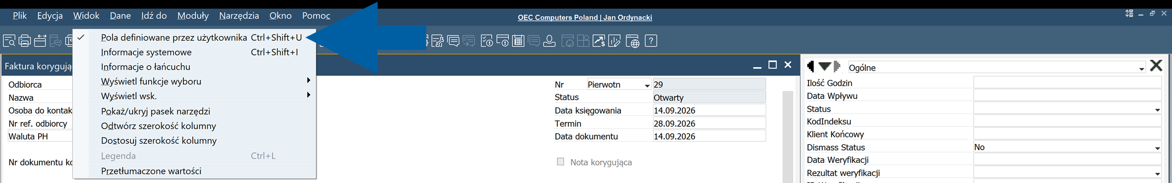This screenshot has height=183, width=1172.
Task: Open the Narzędzia menu
Action: [x=239, y=16]
